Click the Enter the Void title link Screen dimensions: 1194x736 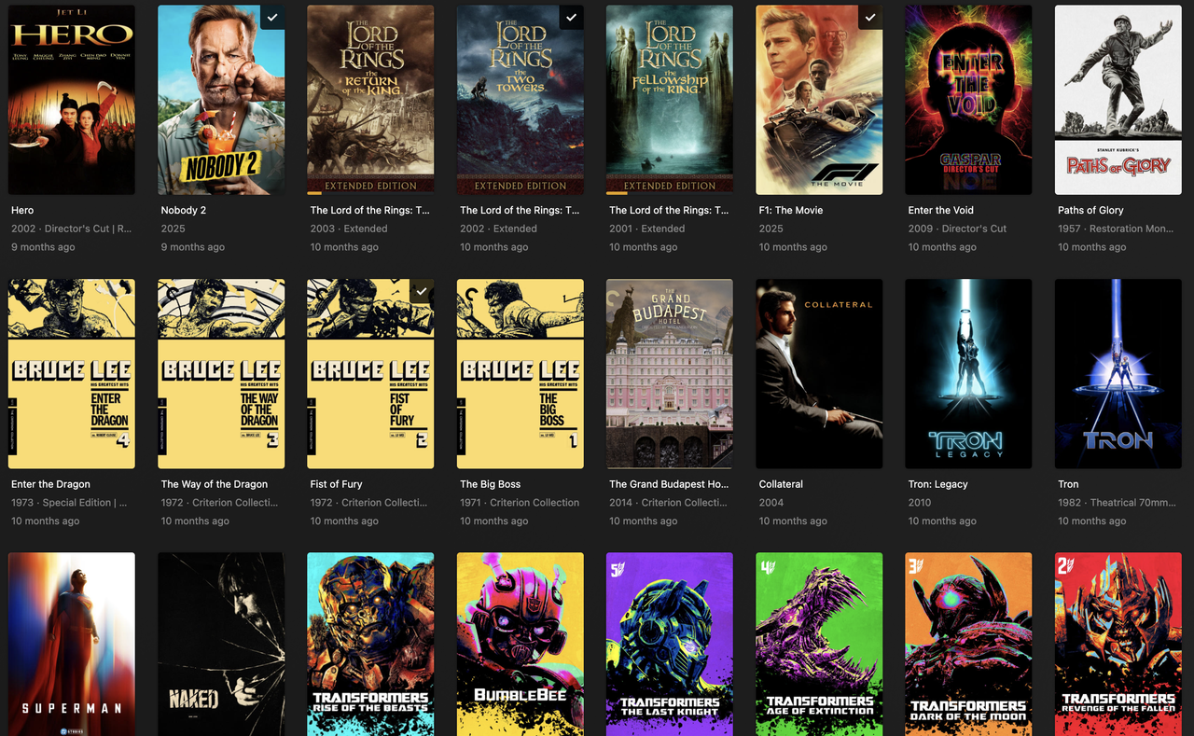940,211
